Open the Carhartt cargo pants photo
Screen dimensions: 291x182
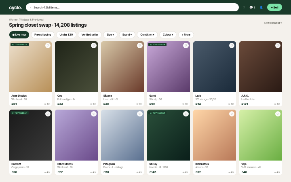[30, 135]
